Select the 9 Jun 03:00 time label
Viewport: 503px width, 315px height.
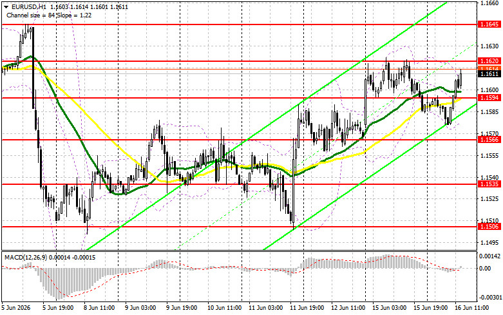pos(140,308)
